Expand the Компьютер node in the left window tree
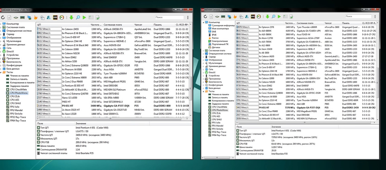This screenshot has height=170, width=386. [x=1, y=24]
